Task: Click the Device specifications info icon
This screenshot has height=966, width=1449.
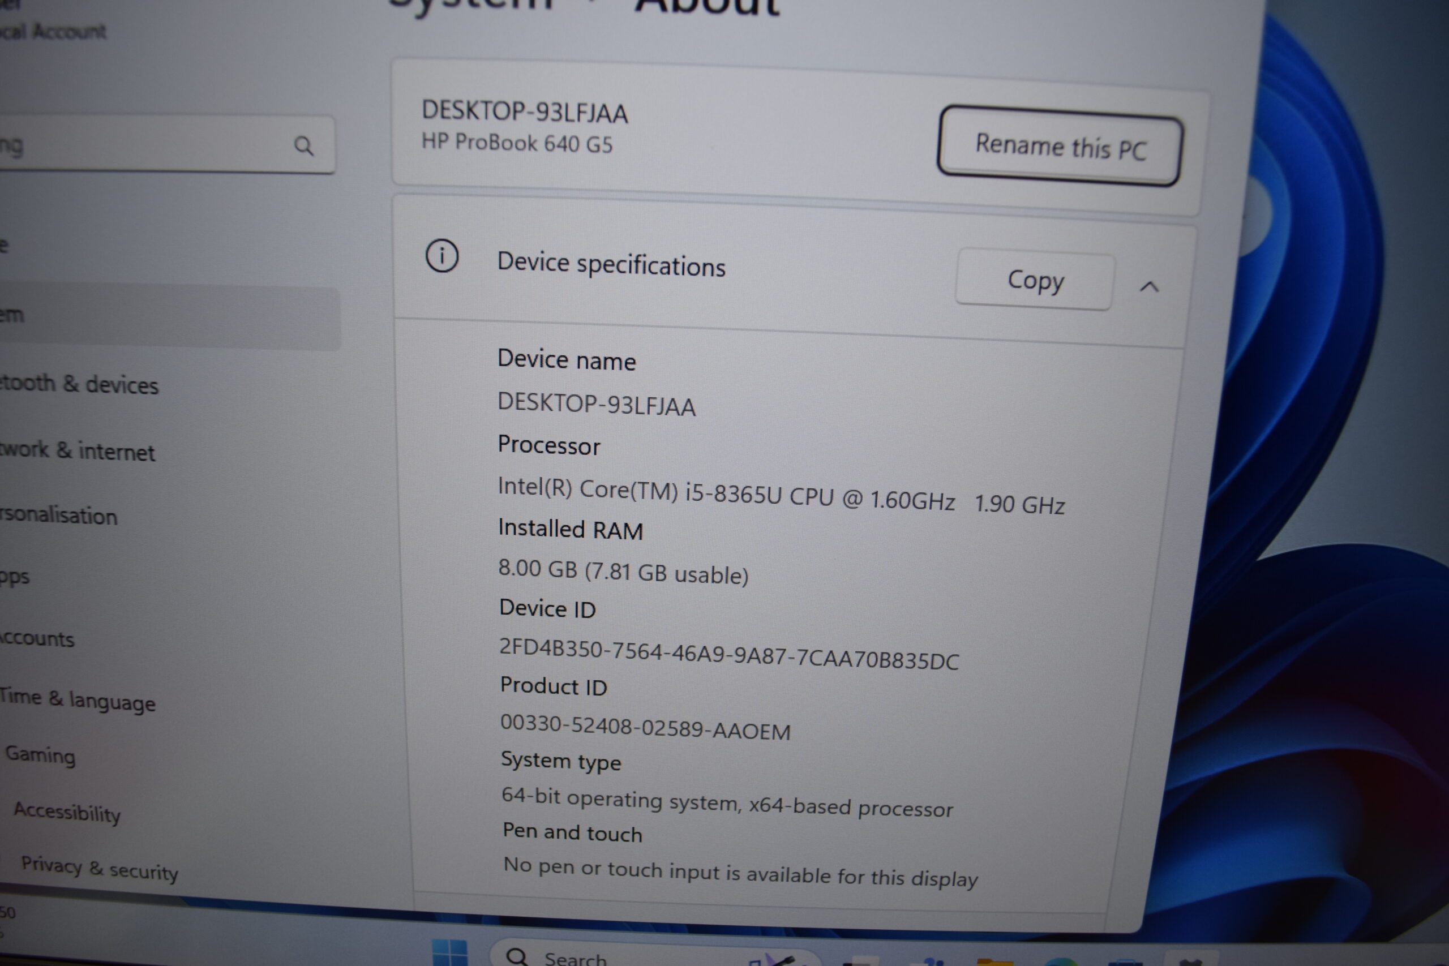Action: 441,256
